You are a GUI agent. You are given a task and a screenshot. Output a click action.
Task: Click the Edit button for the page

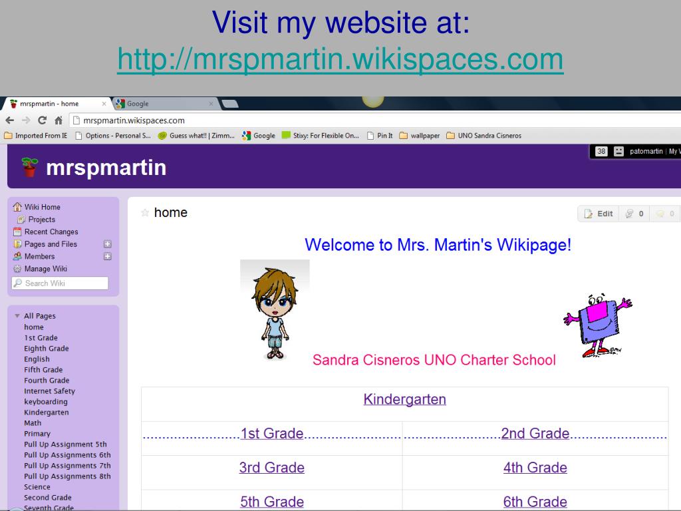click(599, 214)
